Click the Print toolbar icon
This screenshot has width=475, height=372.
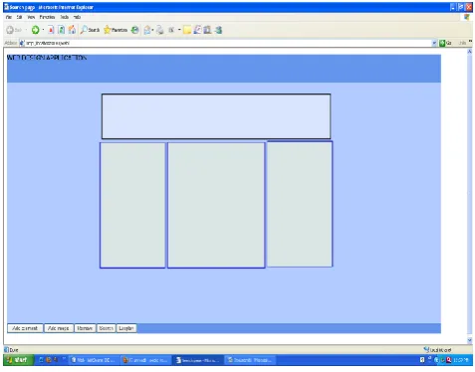pyautogui.click(x=160, y=30)
